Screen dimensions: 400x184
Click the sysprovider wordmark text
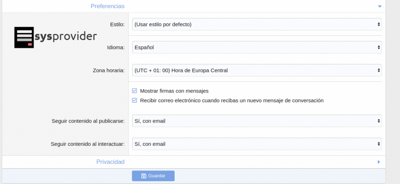[x=65, y=37]
